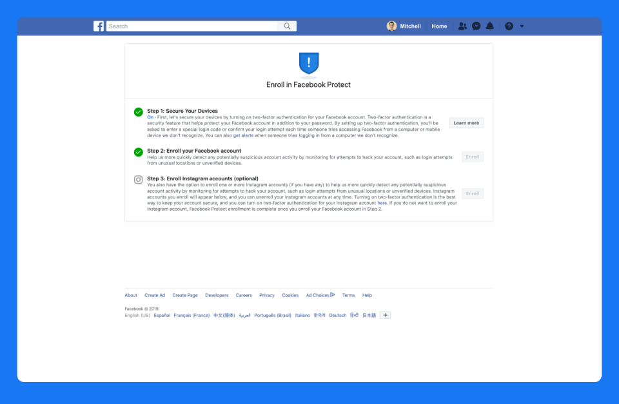Click the search magnifier icon
The width and height of the screenshot is (619, 404).
[288, 26]
